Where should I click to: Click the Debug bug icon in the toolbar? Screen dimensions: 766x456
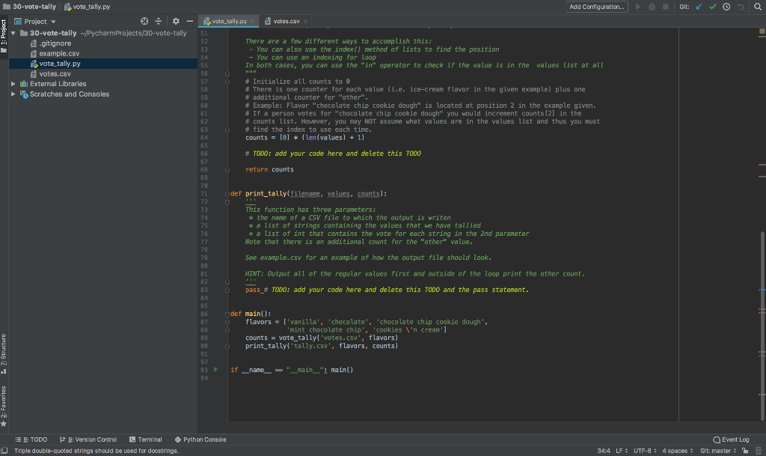652,6
